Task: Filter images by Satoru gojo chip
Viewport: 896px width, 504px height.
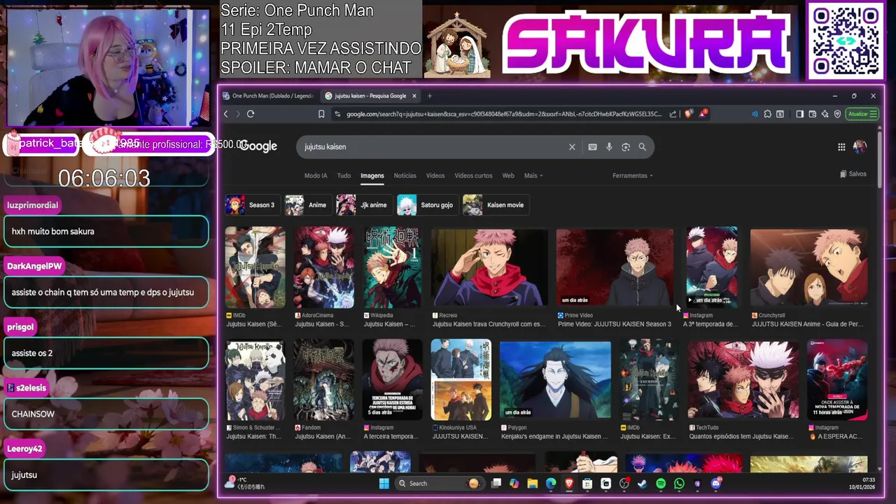Action: (428, 205)
